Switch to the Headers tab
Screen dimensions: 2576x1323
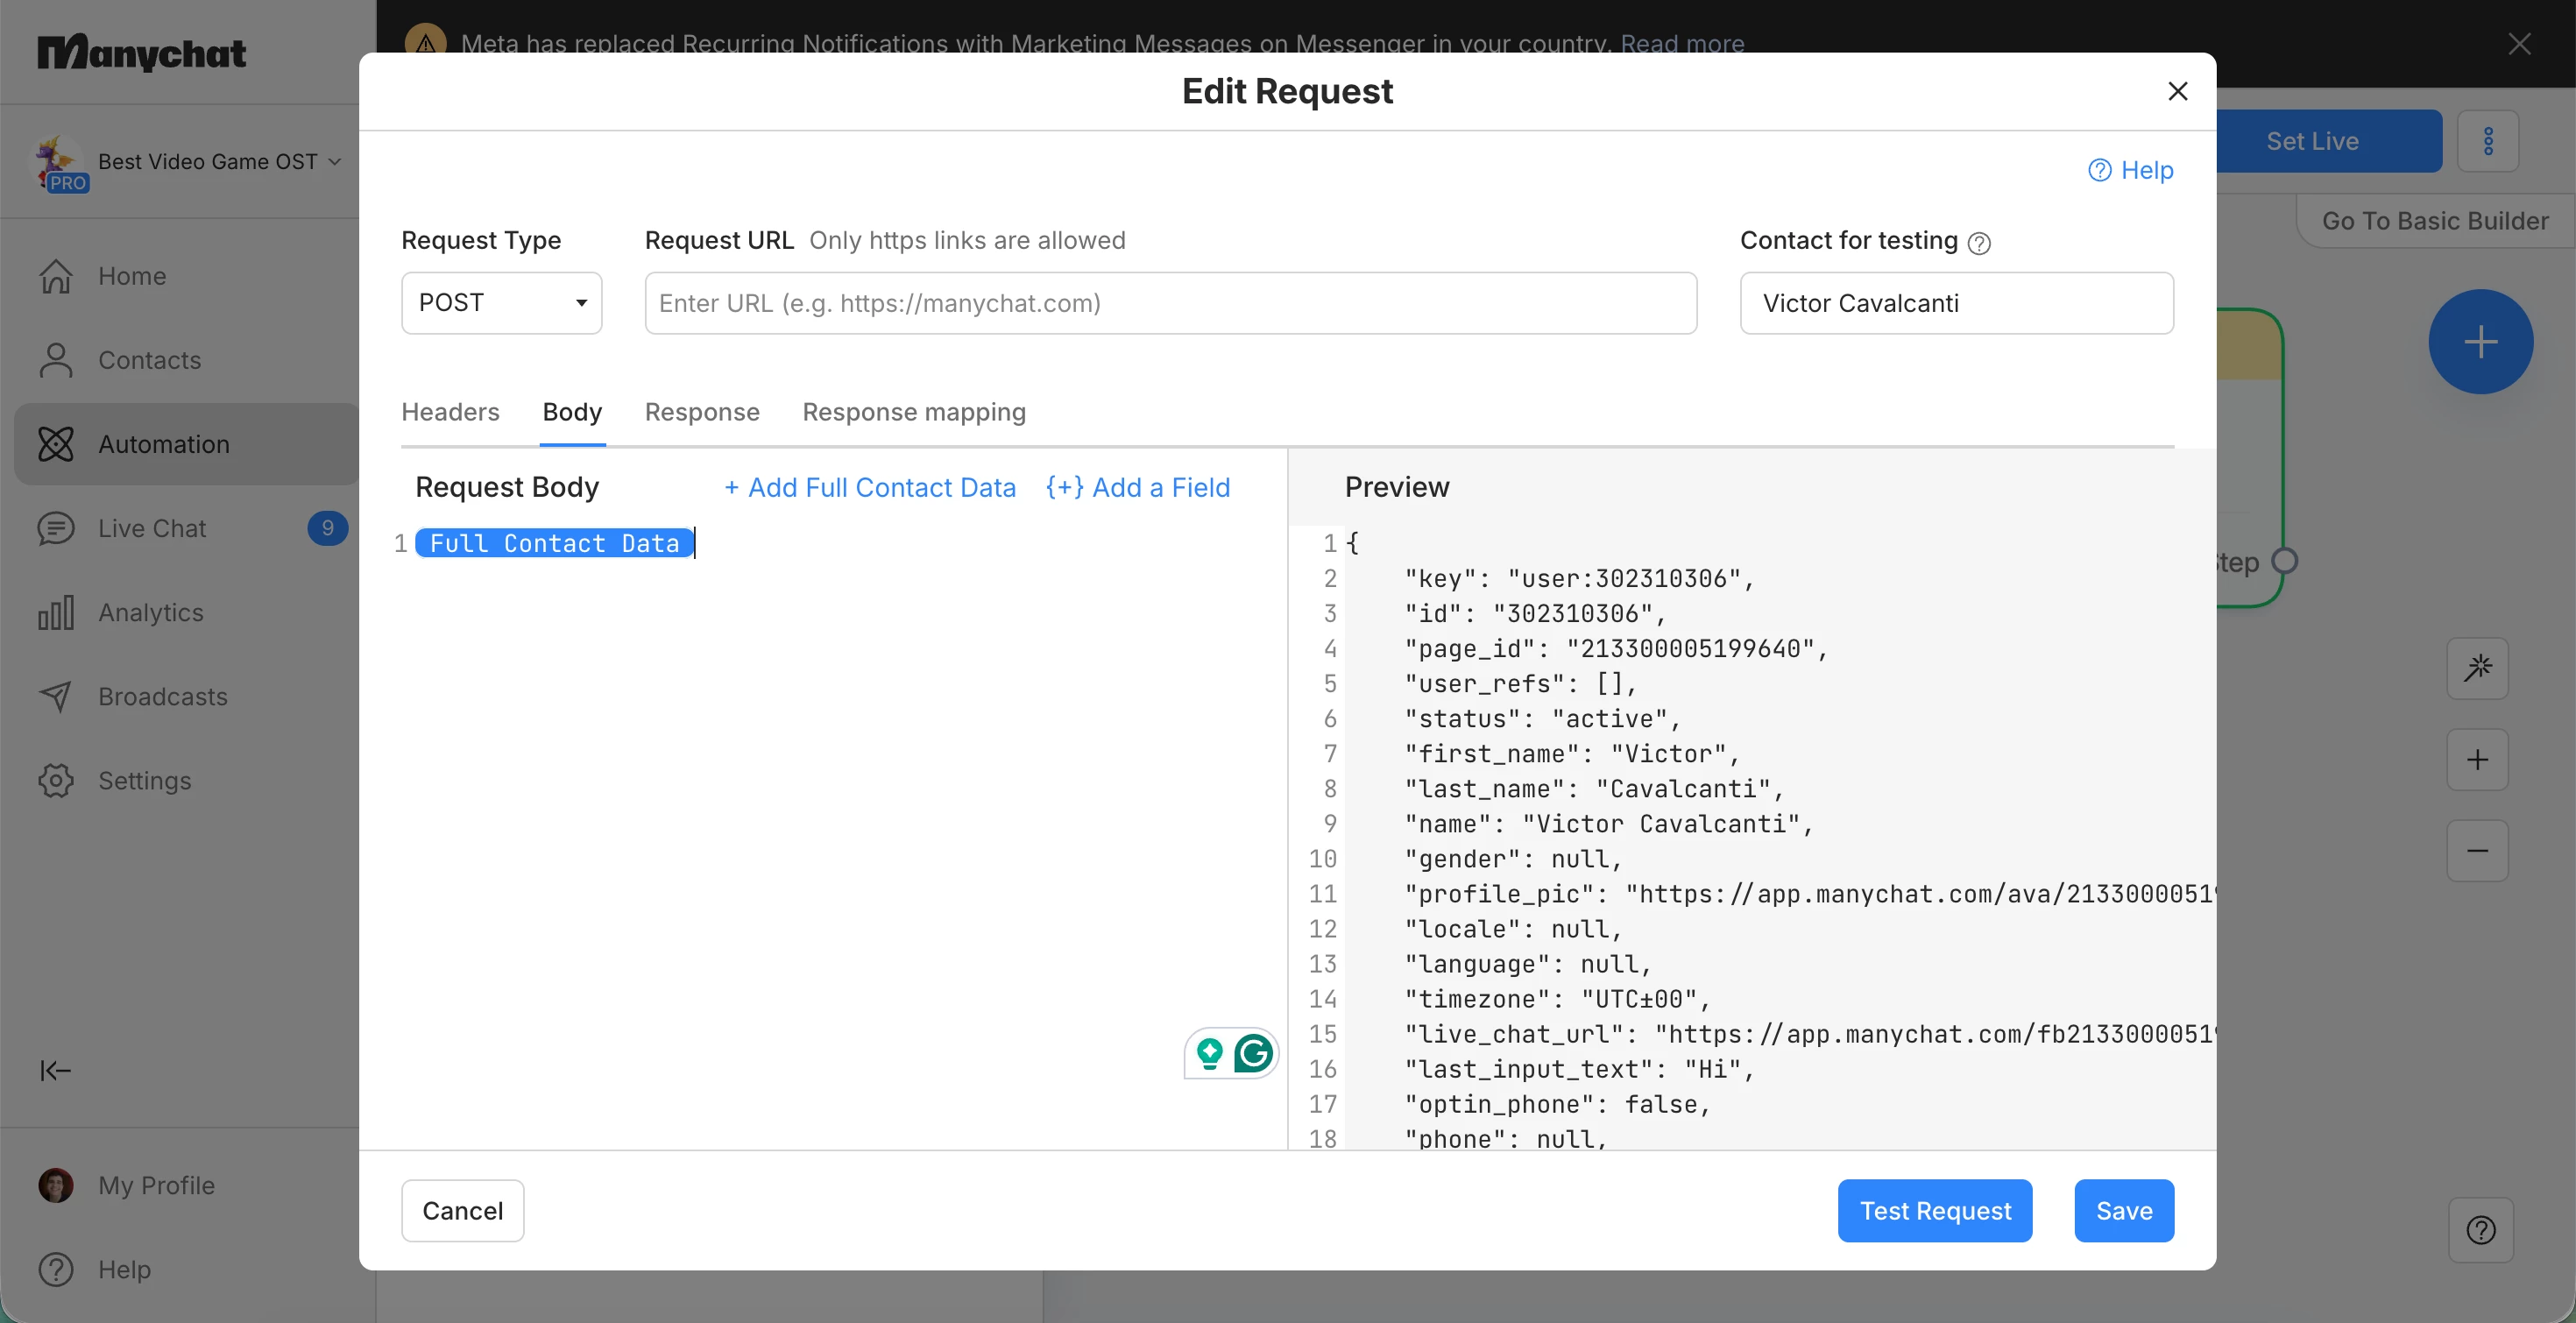click(x=450, y=412)
